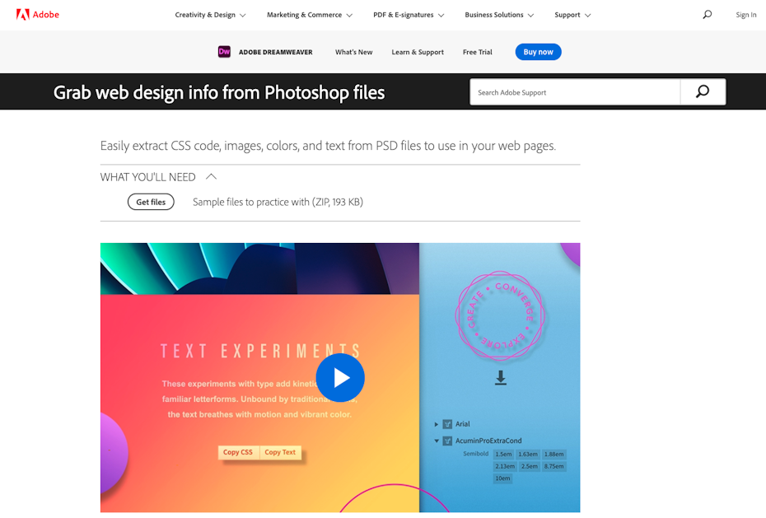
Task: Collapse the What You'll Need section
Action: click(211, 177)
